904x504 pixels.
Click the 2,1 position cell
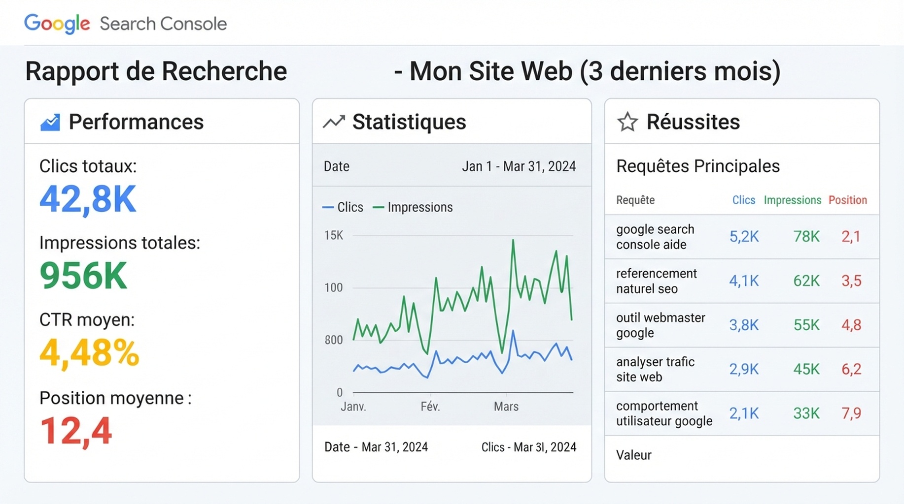[851, 237]
